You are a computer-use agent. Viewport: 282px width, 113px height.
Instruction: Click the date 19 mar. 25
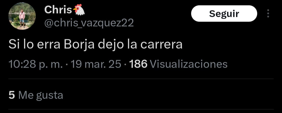click(96, 64)
